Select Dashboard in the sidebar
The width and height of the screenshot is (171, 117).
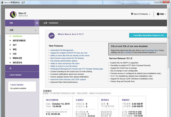(x=17, y=36)
